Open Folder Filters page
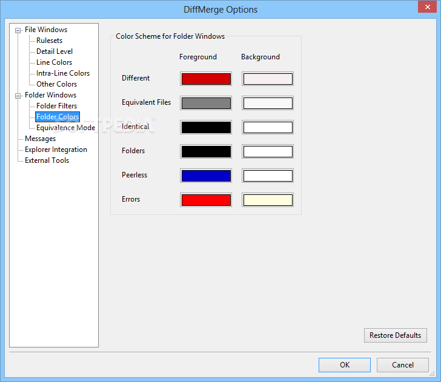This screenshot has height=382, width=441. coord(56,106)
